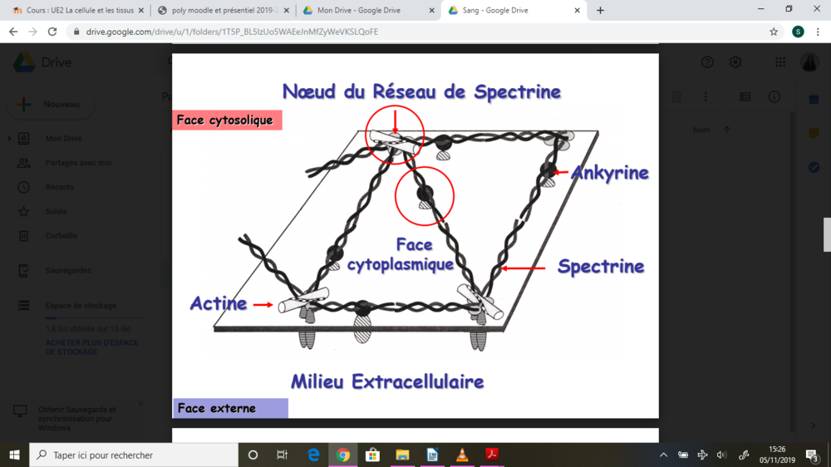Open Keep notes side panel icon
Screen dimensions: 831x467
click(x=814, y=133)
